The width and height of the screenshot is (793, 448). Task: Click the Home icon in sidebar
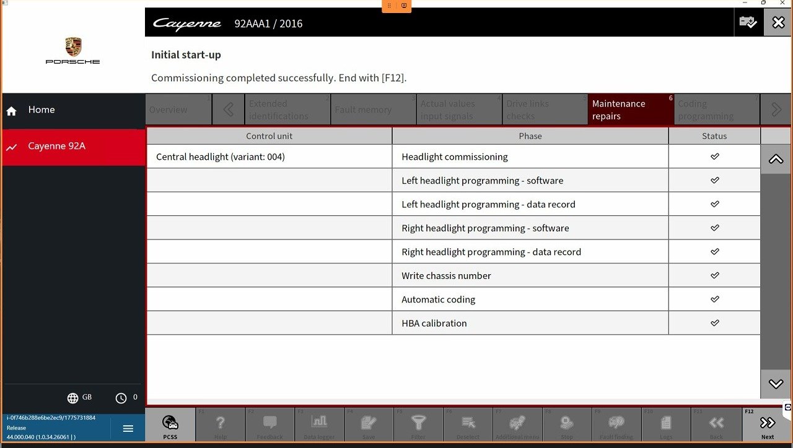12,111
